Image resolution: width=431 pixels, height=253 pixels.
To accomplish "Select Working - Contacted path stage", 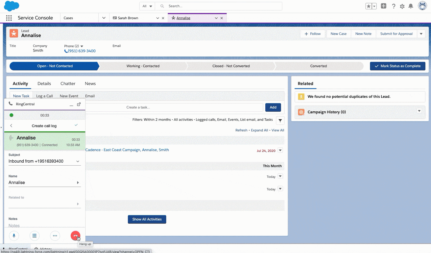I will 143,66.
